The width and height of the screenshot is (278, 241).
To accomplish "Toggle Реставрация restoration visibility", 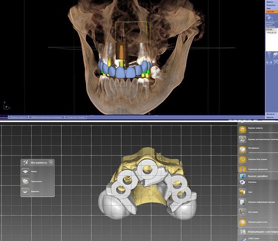I will pos(242,149).
